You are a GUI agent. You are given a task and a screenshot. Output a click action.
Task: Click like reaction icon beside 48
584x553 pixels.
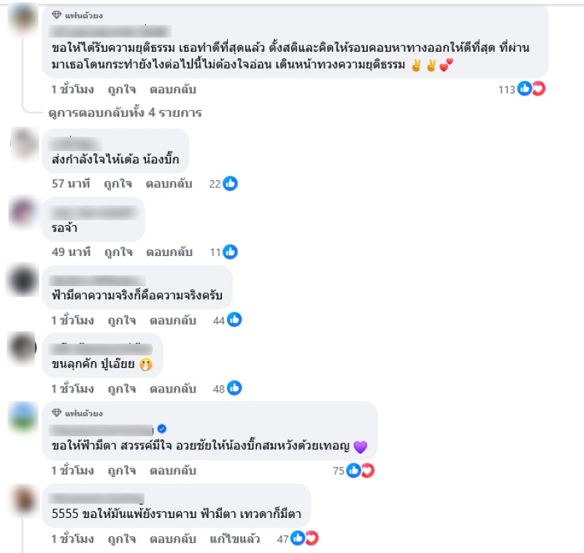pyautogui.click(x=234, y=388)
